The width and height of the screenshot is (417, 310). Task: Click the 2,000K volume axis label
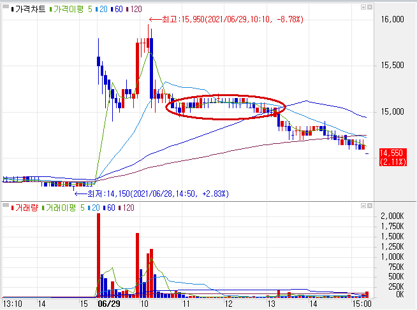click(392, 216)
